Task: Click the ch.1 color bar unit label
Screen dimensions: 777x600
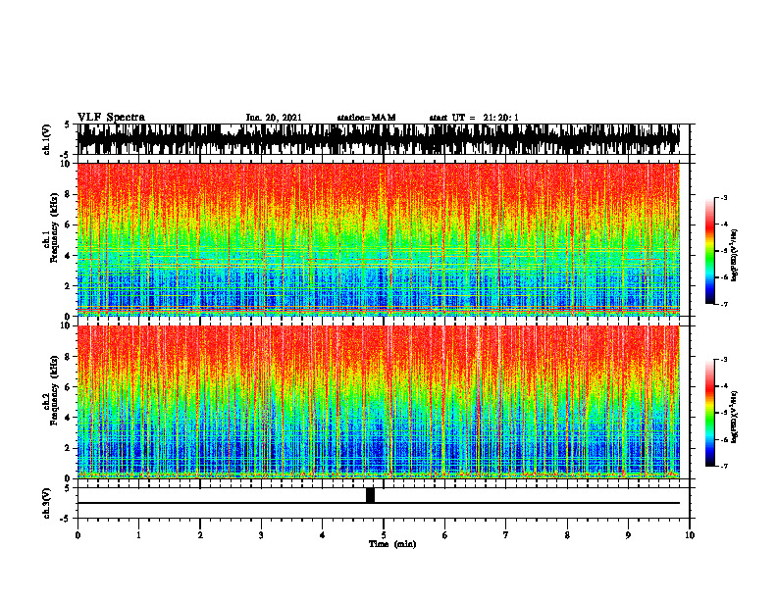Action: (x=734, y=256)
